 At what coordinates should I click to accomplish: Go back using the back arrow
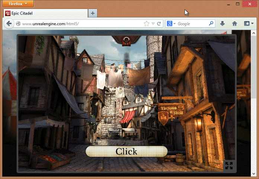pyautogui.click(x=9, y=23)
